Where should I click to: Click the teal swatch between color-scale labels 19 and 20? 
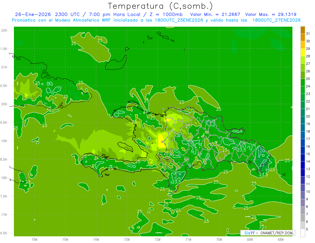point(303,120)
